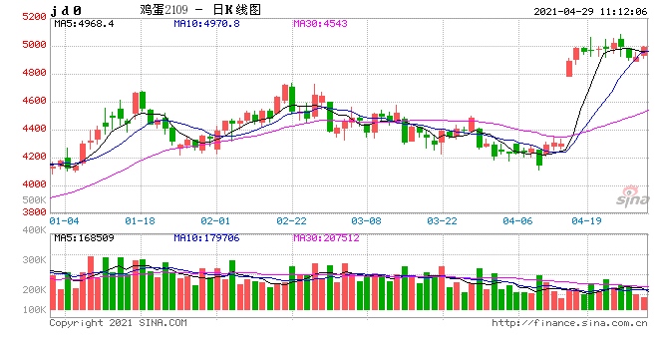658x359 pixels.
Task: Click the 03-22 date axis label
Action: [x=442, y=220]
